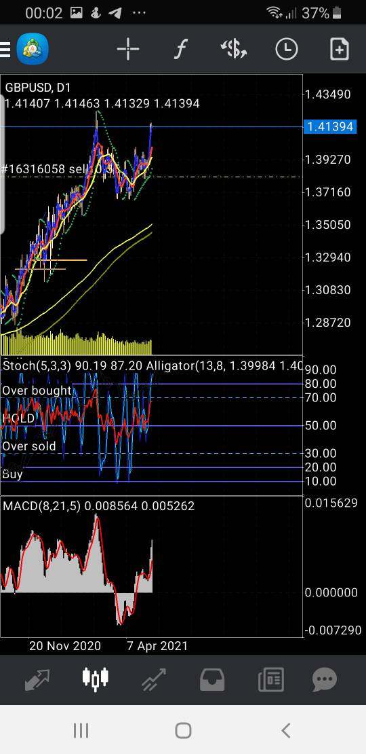Tap the sell order #16316058 line label

[57, 169]
